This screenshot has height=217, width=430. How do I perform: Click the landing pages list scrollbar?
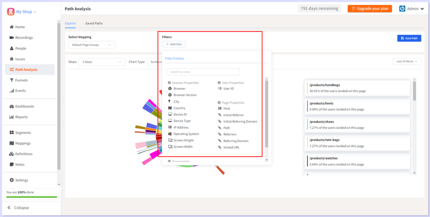(415, 91)
